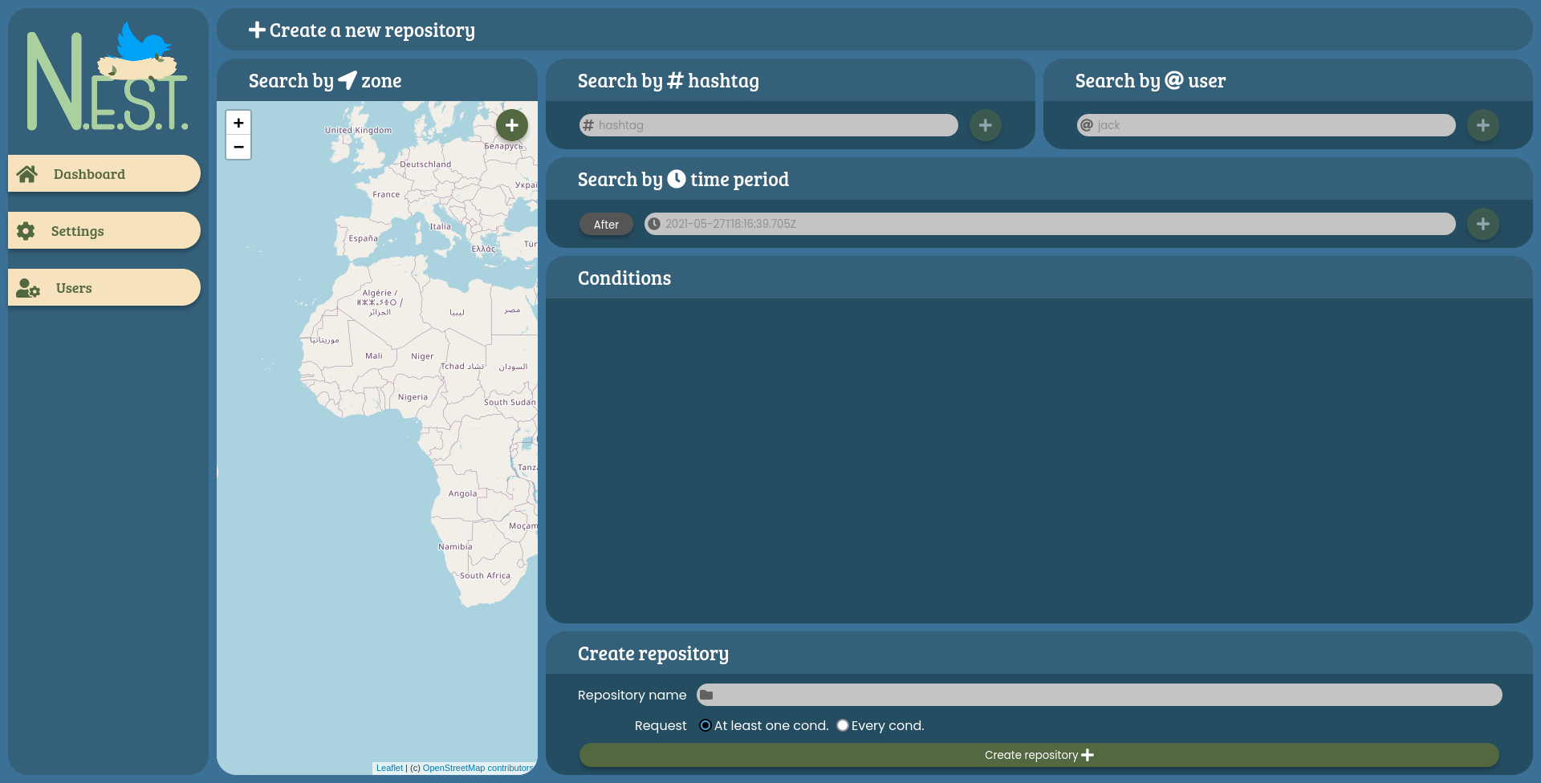Click the folder icon in the Repository name field
The image size is (1541, 783).
coord(705,695)
